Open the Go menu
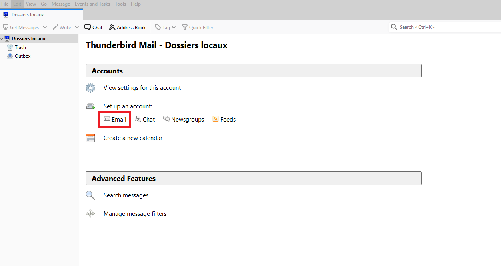501x266 pixels. click(x=44, y=4)
